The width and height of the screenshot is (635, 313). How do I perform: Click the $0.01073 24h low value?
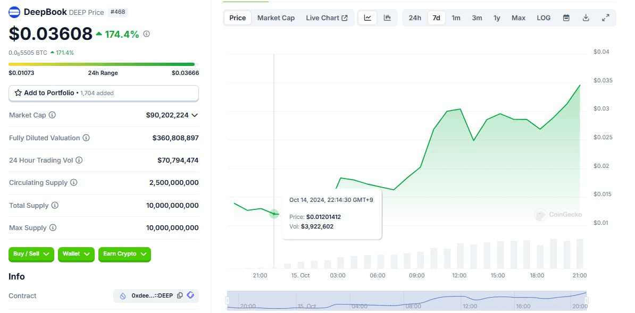(x=21, y=73)
